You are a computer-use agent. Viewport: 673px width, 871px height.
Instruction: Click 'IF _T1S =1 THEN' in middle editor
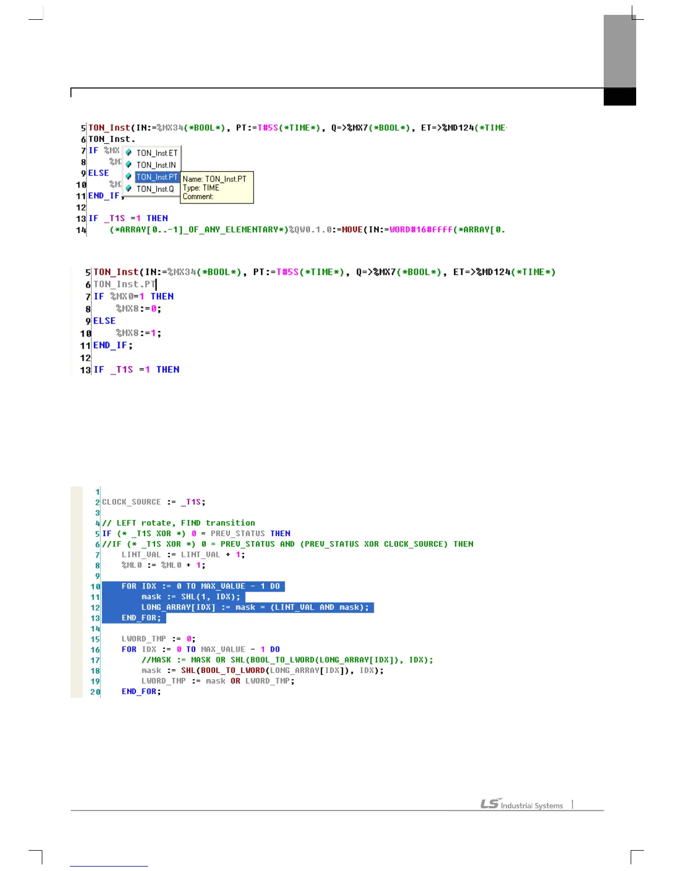click(136, 370)
